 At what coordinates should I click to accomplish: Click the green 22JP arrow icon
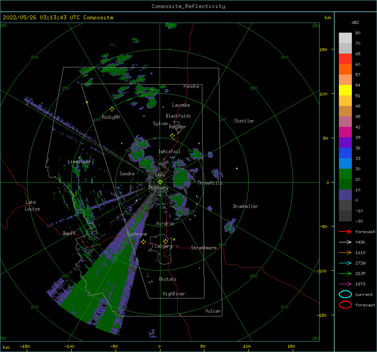pos(345,273)
